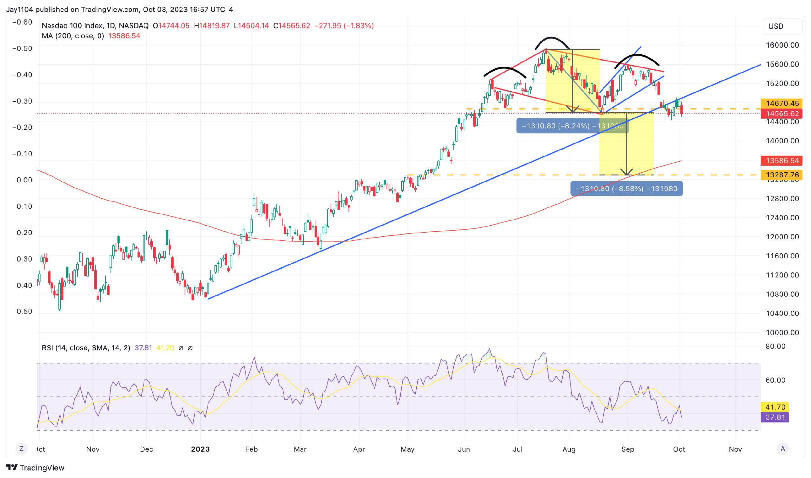Viewport: 811px width, 478px height.
Task: Click the 14670.45 orange price label
Action: tap(781, 103)
